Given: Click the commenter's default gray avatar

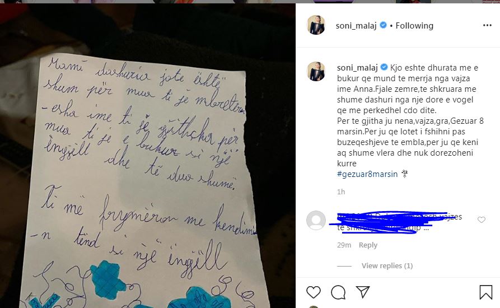Looking at the screenshot, I should pos(316,220).
